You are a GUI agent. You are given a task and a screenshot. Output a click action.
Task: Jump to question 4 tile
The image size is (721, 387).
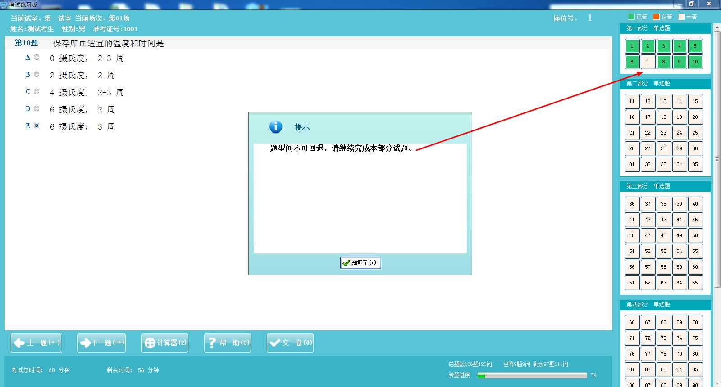pos(679,46)
